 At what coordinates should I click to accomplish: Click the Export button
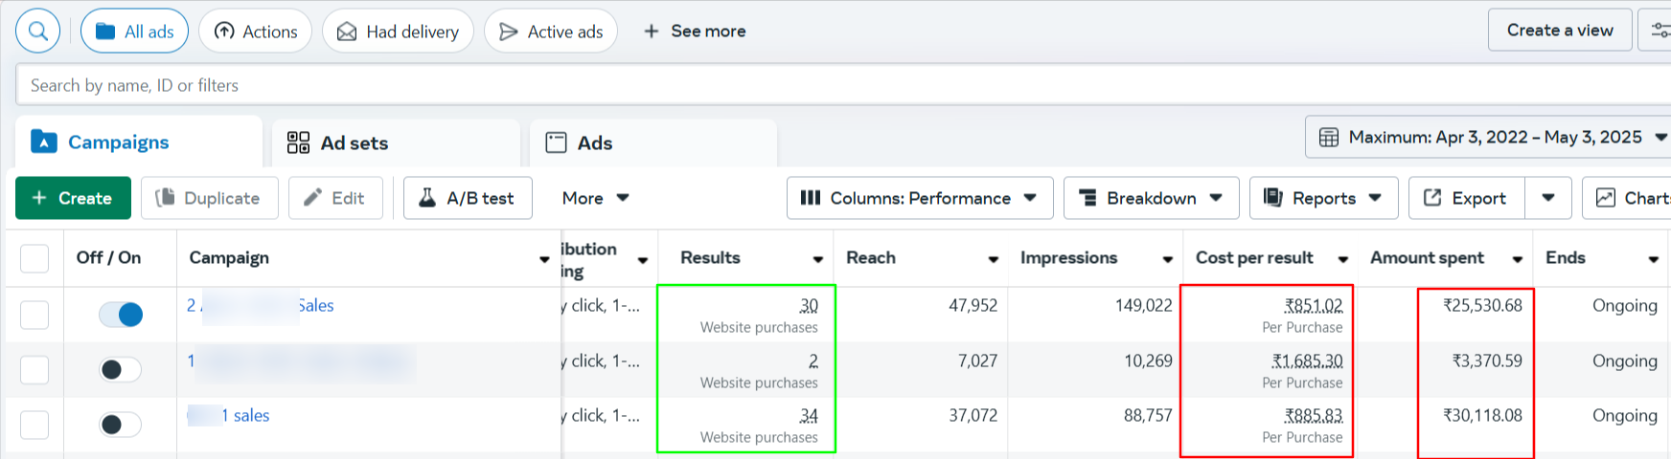[x=1466, y=198]
